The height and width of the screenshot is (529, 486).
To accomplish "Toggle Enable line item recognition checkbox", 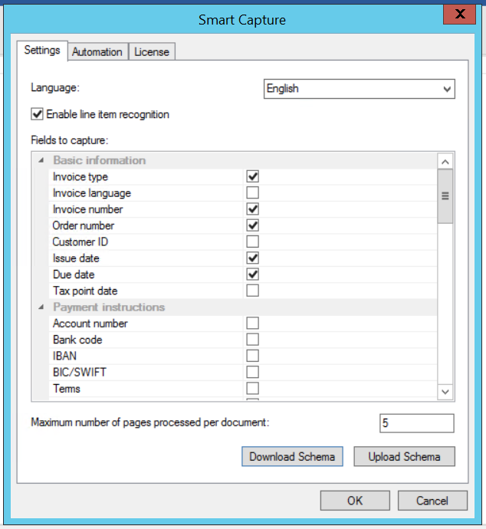I will point(37,114).
